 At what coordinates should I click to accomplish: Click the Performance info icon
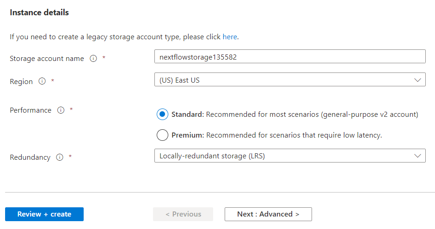61,110
